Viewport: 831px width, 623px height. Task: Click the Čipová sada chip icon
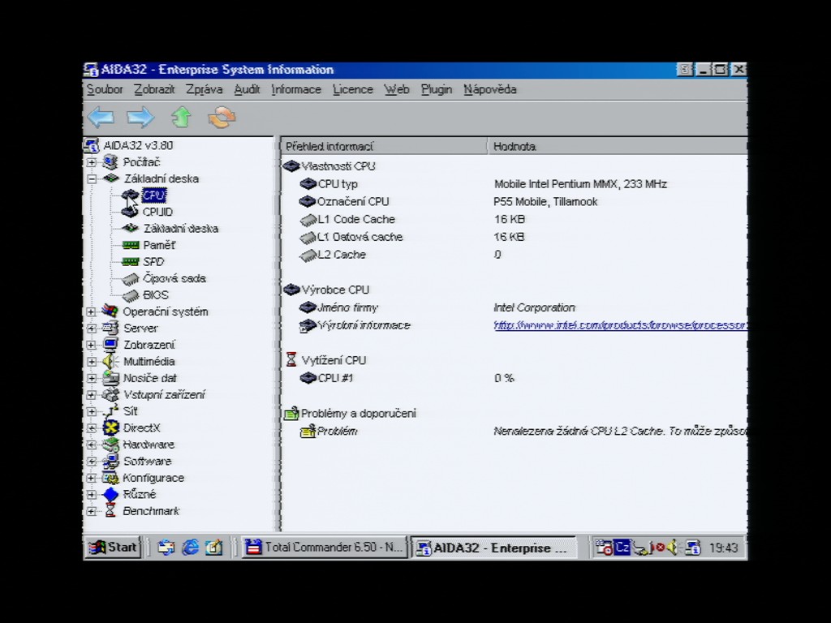(x=131, y=279)
